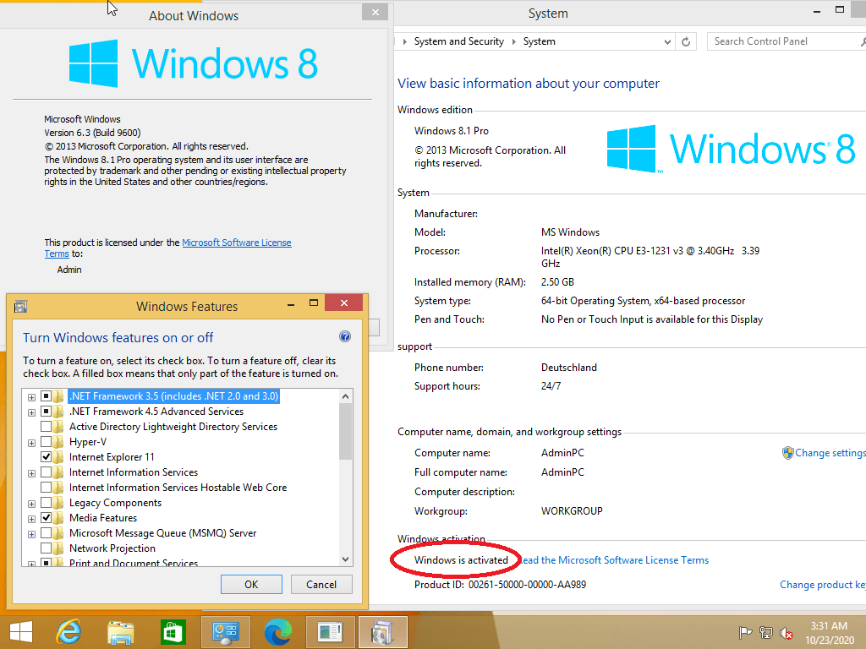Launch Internet Explorer from the taskbar

coord(69,632)
